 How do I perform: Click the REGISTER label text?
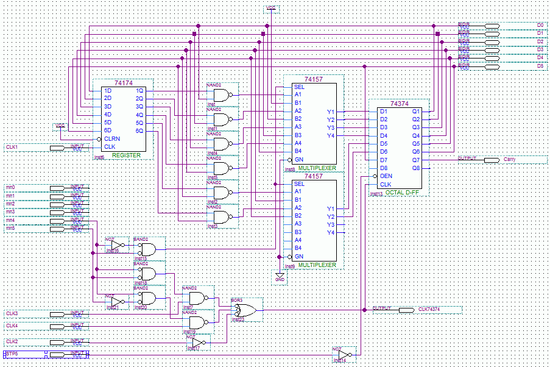click(126, 155)
